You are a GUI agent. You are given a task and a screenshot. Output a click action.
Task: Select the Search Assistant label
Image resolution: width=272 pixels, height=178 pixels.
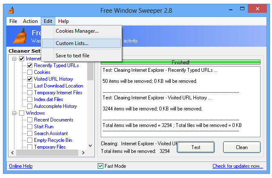pyautogui.click(x=51, y=133)
